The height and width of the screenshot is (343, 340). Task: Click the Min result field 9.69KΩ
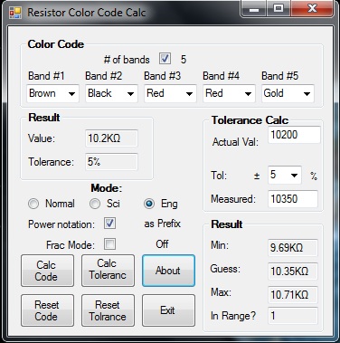(293, 248)
